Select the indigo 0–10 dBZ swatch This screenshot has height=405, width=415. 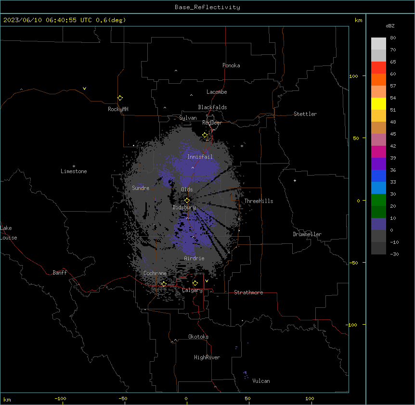378,224
